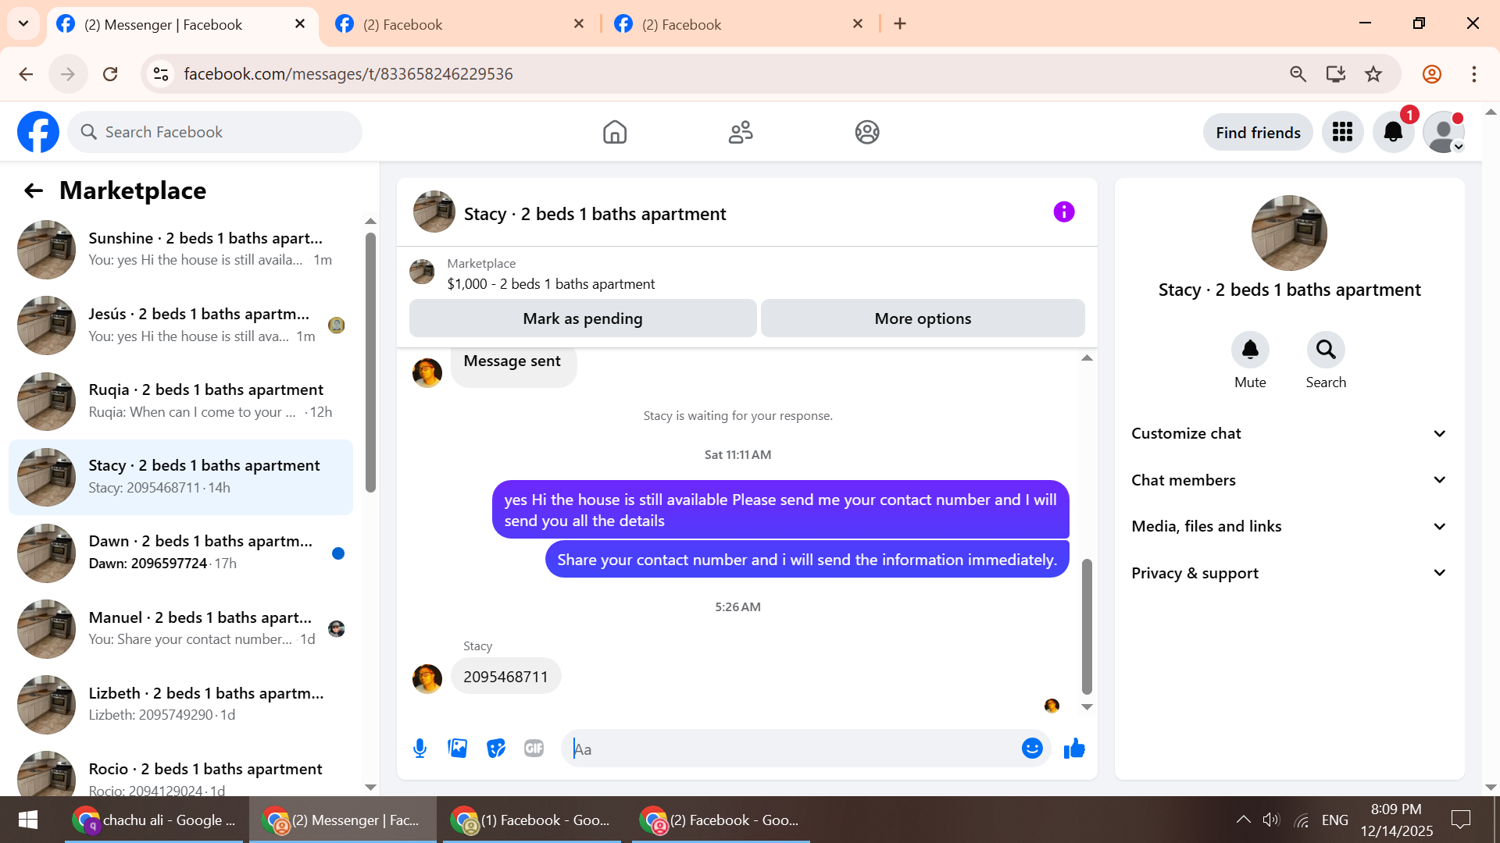Open conversation information purple icon
1500x843 pixels.
[x=1063, y=212]
